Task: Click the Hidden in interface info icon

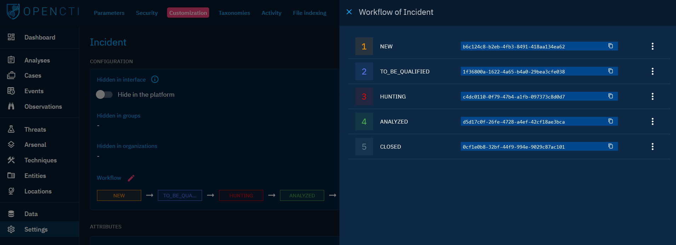Action: click(155, 79)
